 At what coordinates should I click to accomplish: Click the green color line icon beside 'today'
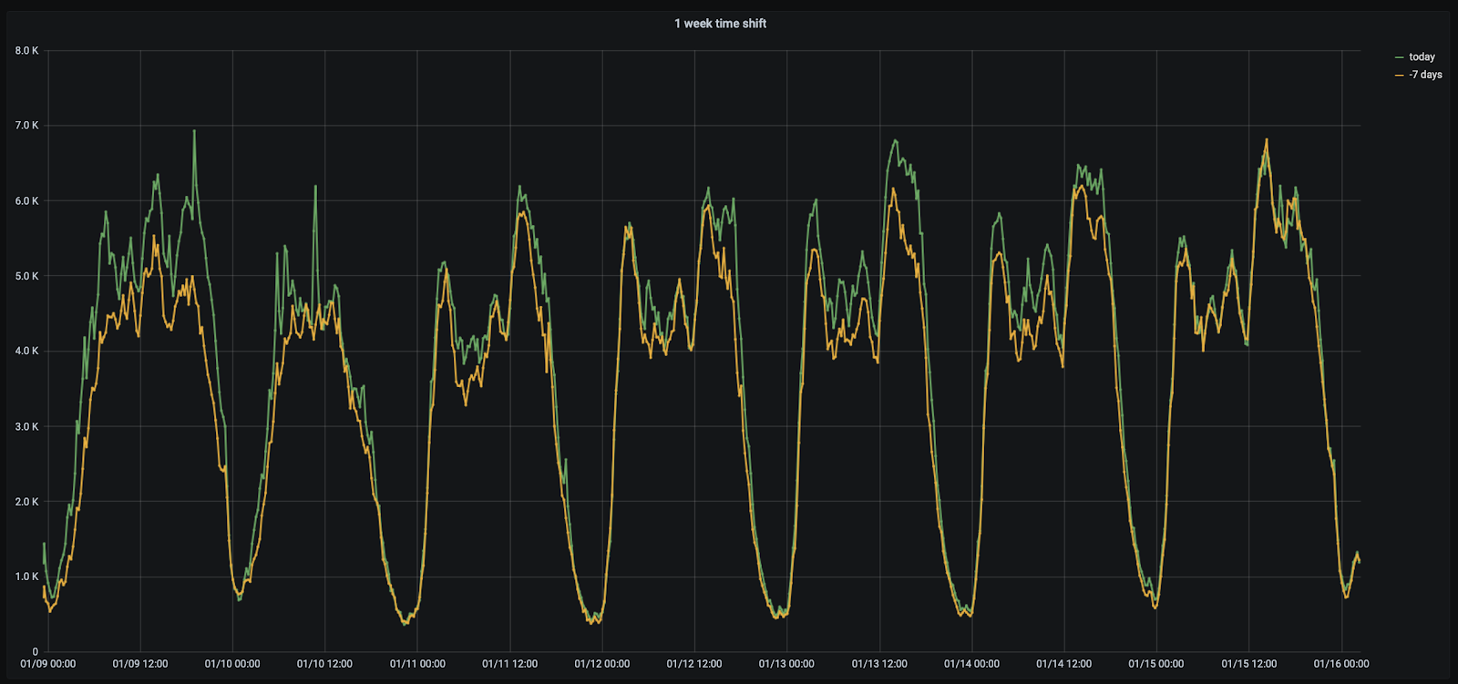pyautogui.click(x=1399, y=57)
